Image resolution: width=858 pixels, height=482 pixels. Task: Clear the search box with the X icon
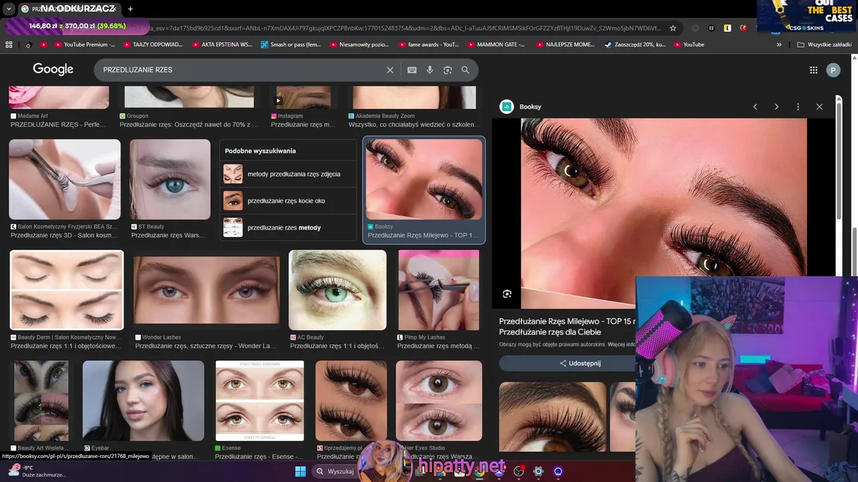click(x=390, y=70)
